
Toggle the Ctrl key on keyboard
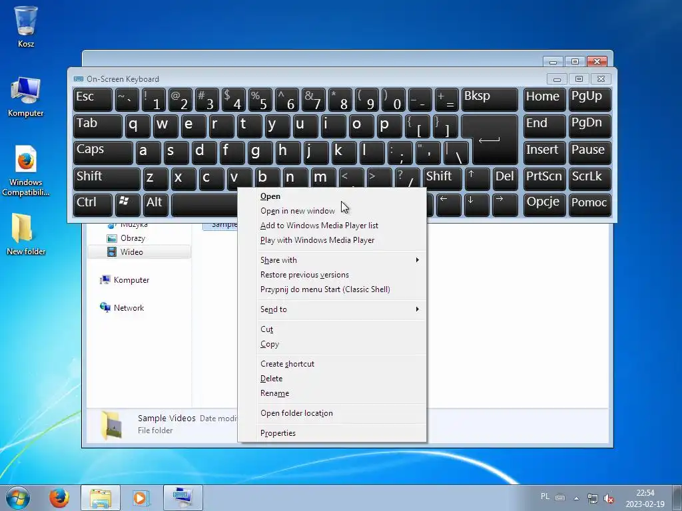(x=93, y=205)
